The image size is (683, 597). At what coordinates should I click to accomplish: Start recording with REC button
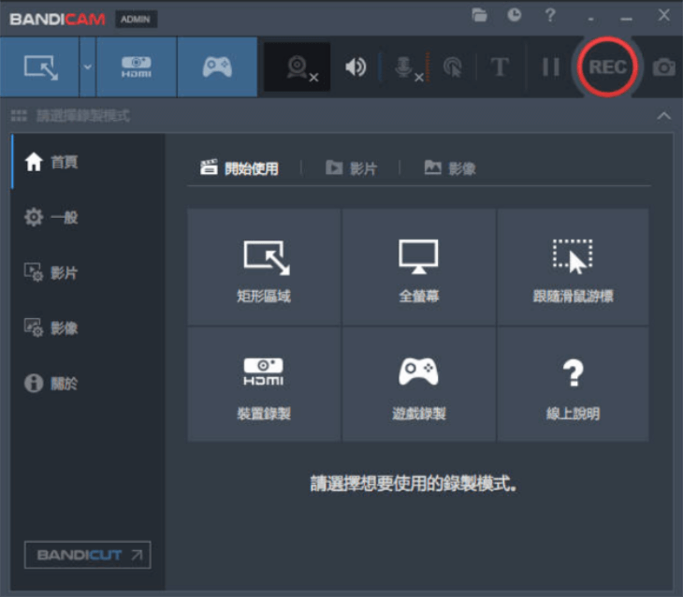607,67
